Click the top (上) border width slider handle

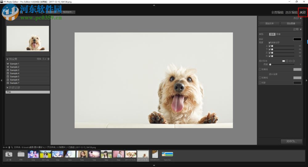(x=272, y=46)
